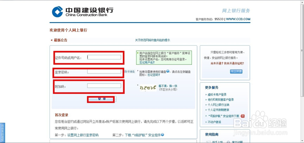This screenshot has height=143, width=304.
Task: Click 设置网上银行登录密码 first-step link
Action: click(x=83, y=135)
